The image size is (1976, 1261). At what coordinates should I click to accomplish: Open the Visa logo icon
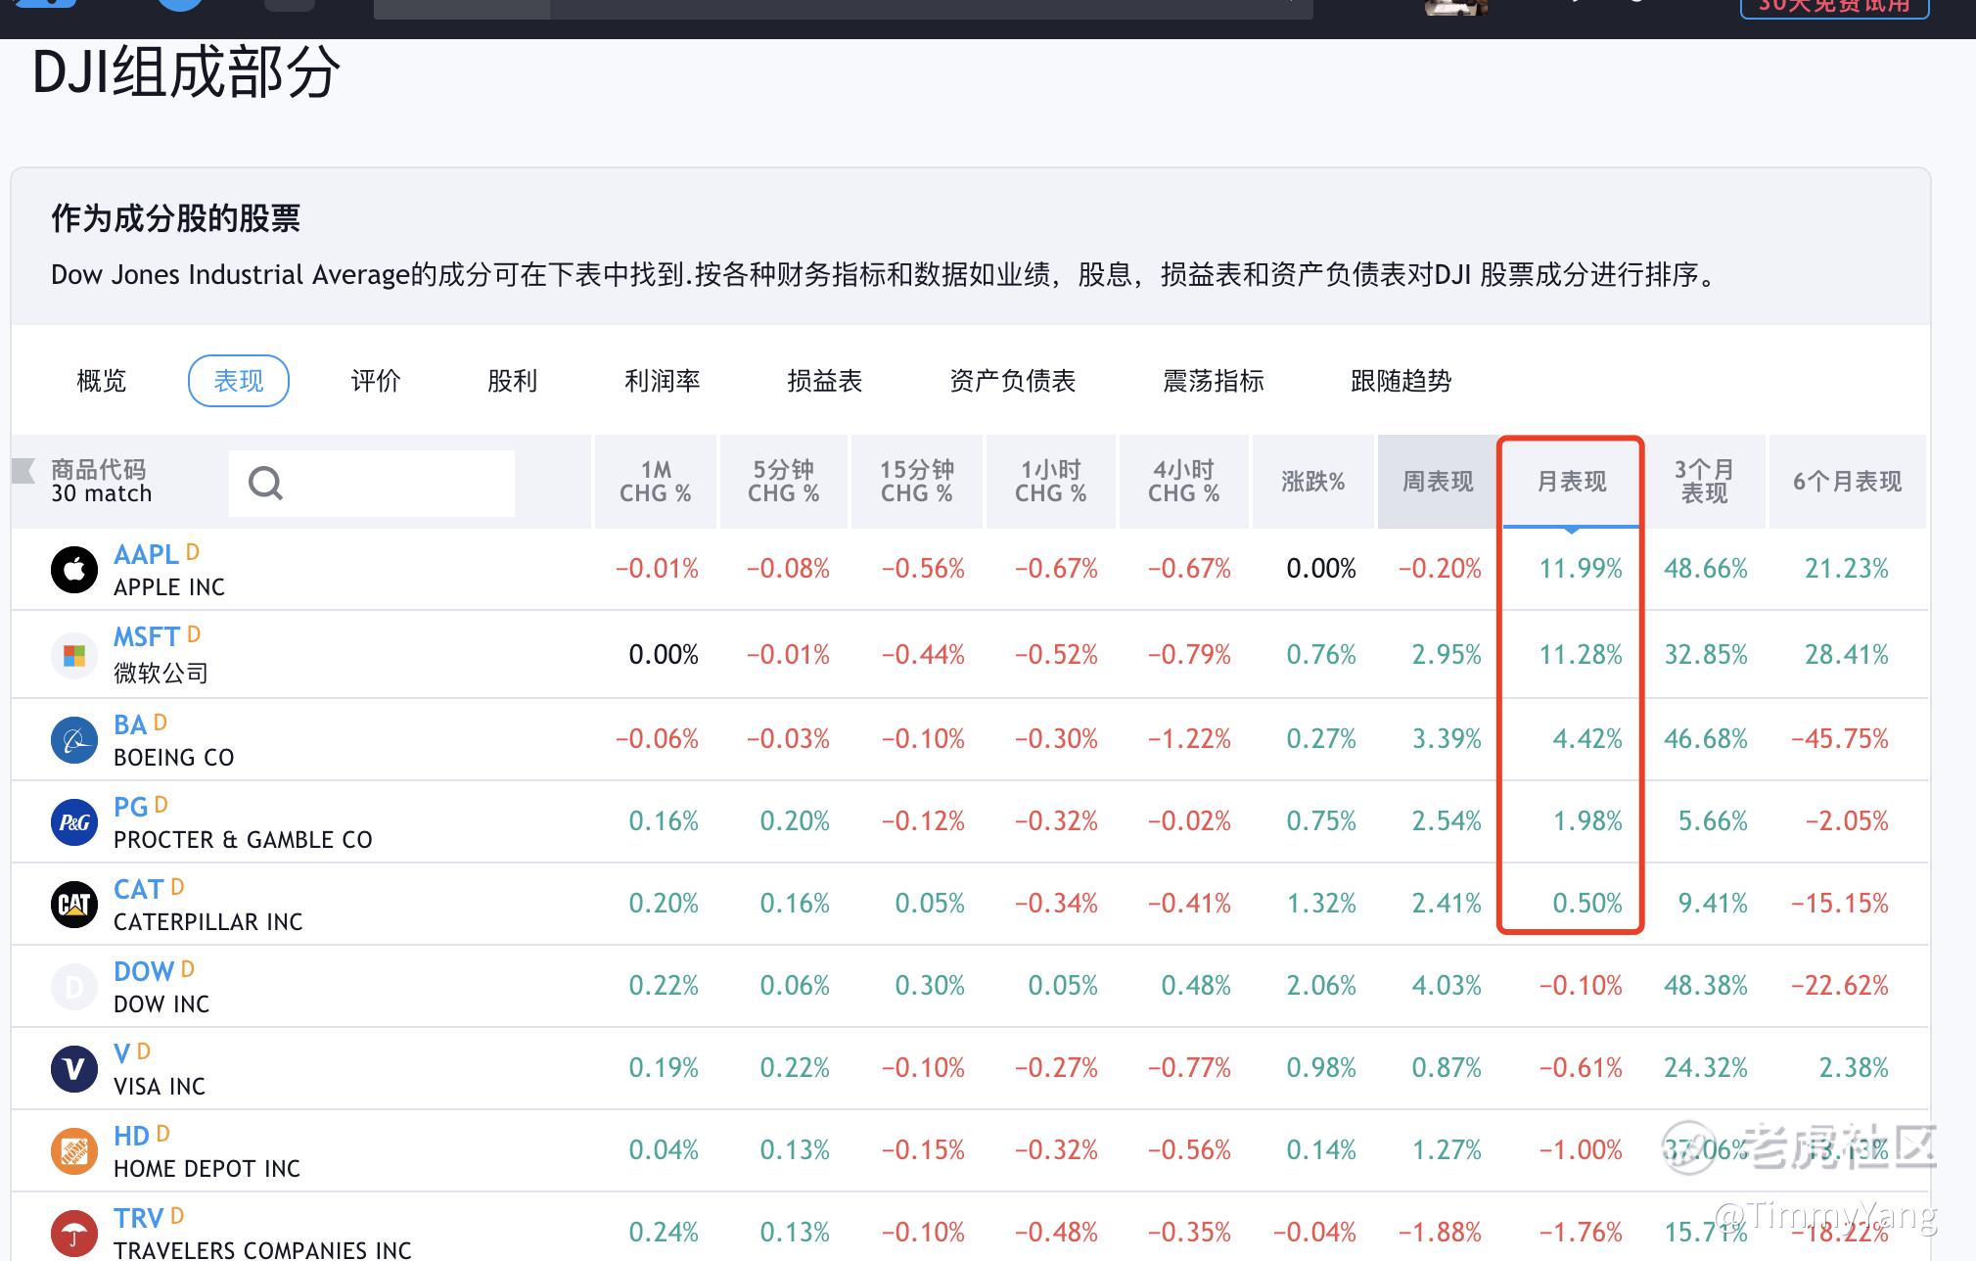(x=74, y=1069)
